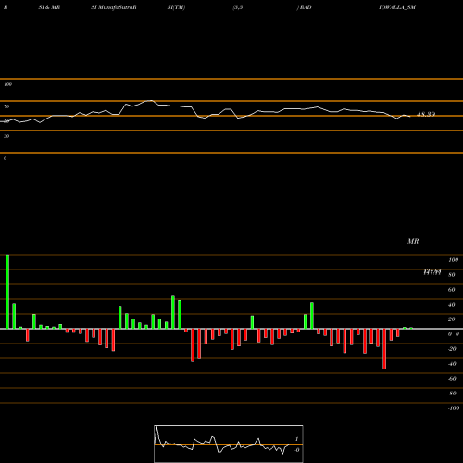Click RSI axis label 30 on left
Screen dimensions: 463x463
6,136
